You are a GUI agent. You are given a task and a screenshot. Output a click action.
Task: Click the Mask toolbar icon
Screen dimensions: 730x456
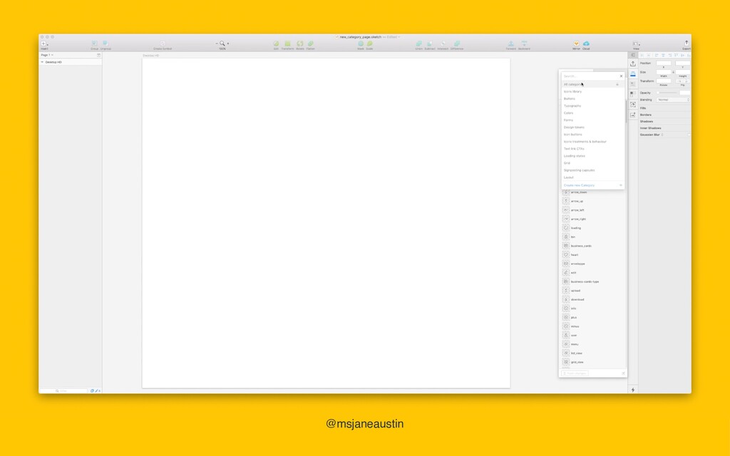(x=360, y=43)
